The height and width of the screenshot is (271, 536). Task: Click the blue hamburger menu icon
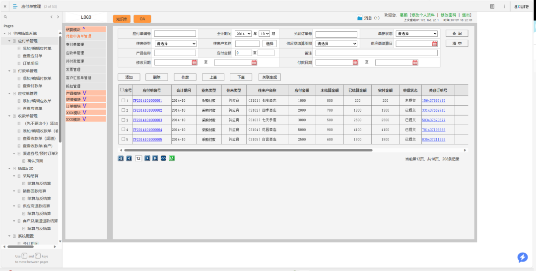click(15, 6)
